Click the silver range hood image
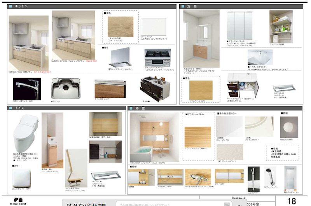Viewport: 311px width, 206px height. point(121,57)
